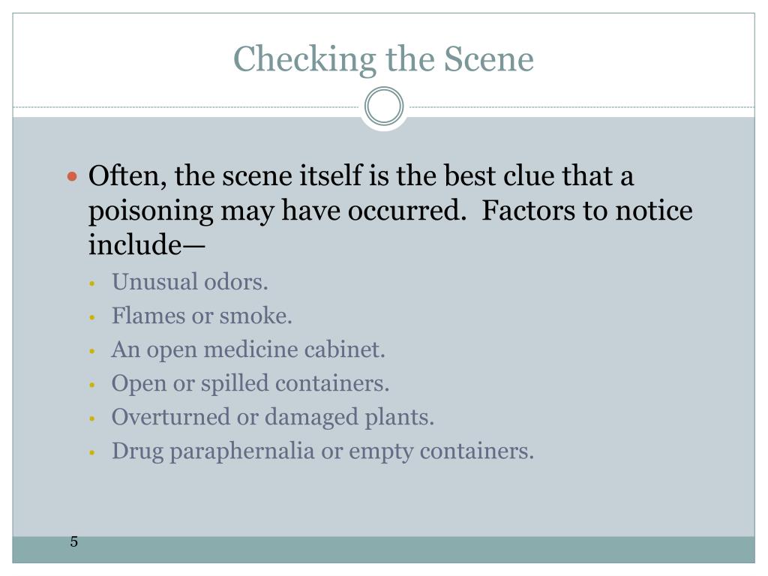Viewport: 768px width, 576px height.
Task: Click the slide number 5
Action: [x=74, y=541]
